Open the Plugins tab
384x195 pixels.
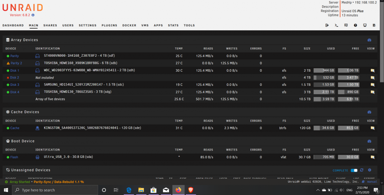pyautogui.click(x=109, y=25)
